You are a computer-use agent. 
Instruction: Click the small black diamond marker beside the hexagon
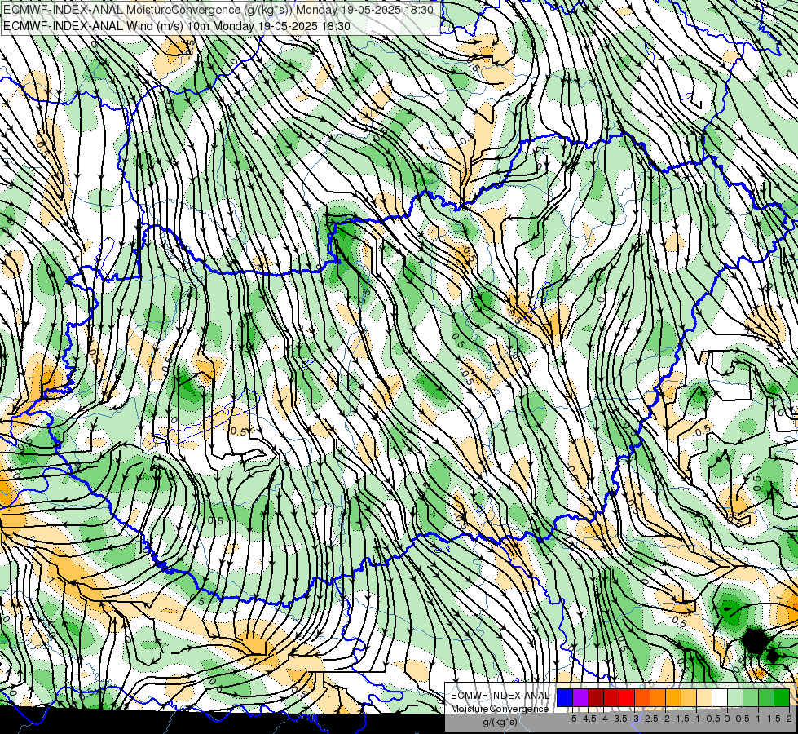[773, 656]
